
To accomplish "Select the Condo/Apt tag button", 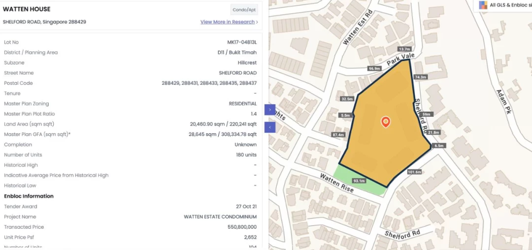I will [244, 10].
